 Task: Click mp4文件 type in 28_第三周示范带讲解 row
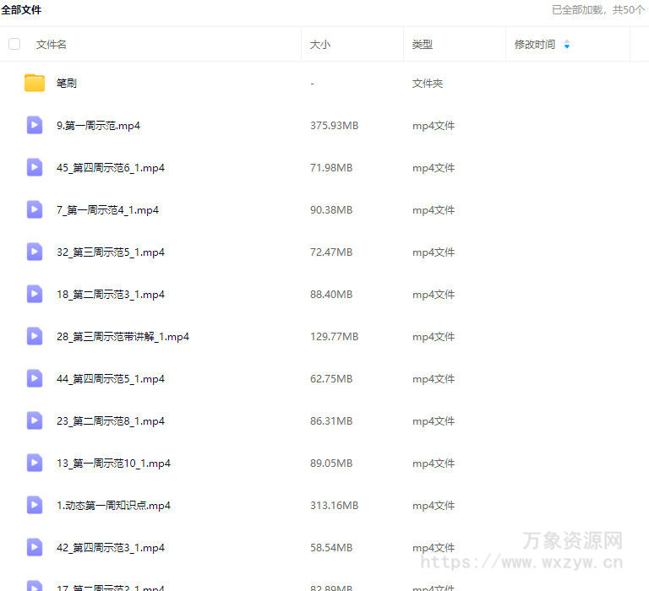[x=434, y=337]
